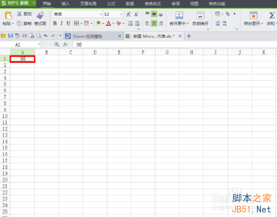The image size is (277, 217).
Task: Click the Paste clipboard icon
Action: click(x=8, y=15)
